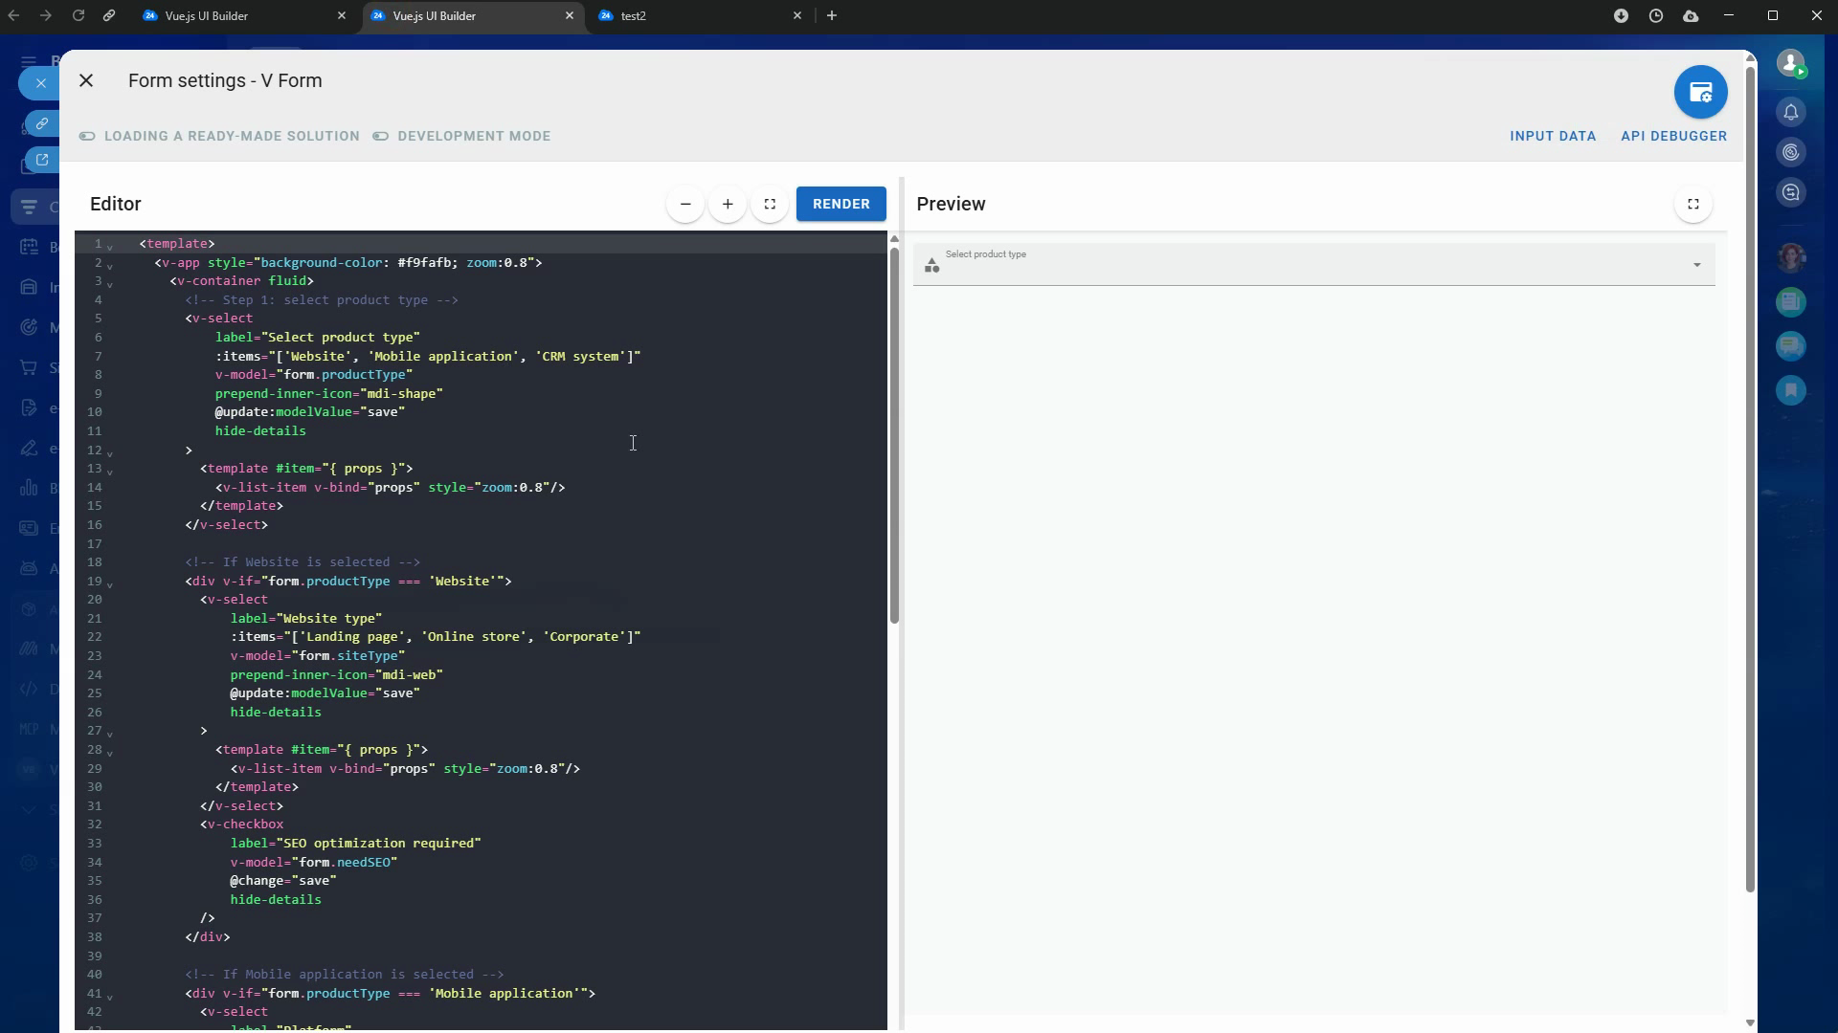Zoom out the editor with the minus button
This screenshot has width=1838, height=1033.
(x=685, y=204)
